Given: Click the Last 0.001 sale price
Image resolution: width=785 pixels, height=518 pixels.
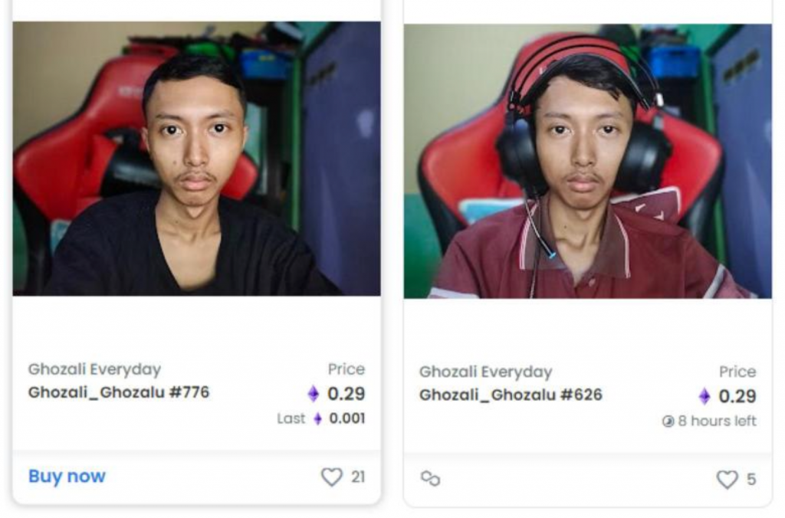Looking at the screenshot, I should (x=321, y=418).
